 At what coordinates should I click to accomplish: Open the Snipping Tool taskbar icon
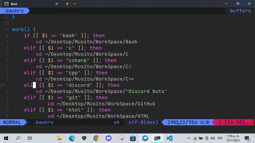point(121,138)
